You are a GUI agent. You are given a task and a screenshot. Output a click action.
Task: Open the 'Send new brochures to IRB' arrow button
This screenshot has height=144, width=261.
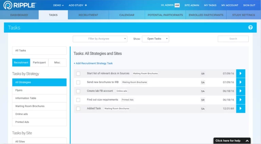(x=241, y=82)
